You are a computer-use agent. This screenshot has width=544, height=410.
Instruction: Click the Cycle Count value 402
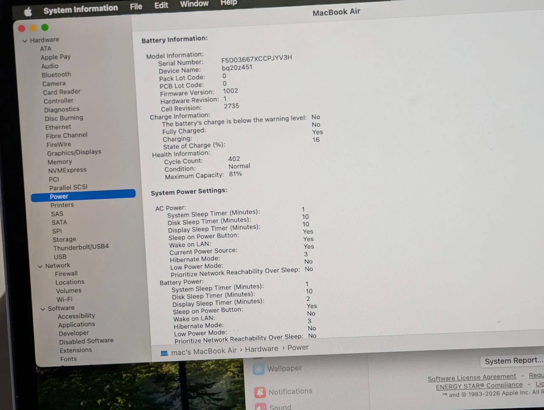(x=234, y=159)
